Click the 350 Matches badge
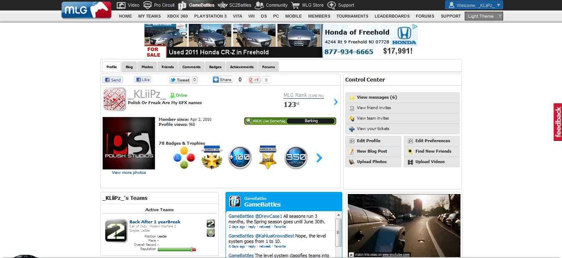This screenshot has width=562, height=258. [x=296, y=158]
